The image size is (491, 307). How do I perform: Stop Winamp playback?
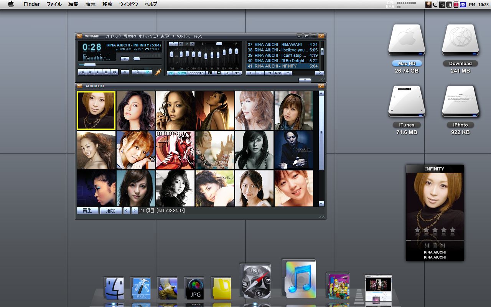(x=106, y=72)
